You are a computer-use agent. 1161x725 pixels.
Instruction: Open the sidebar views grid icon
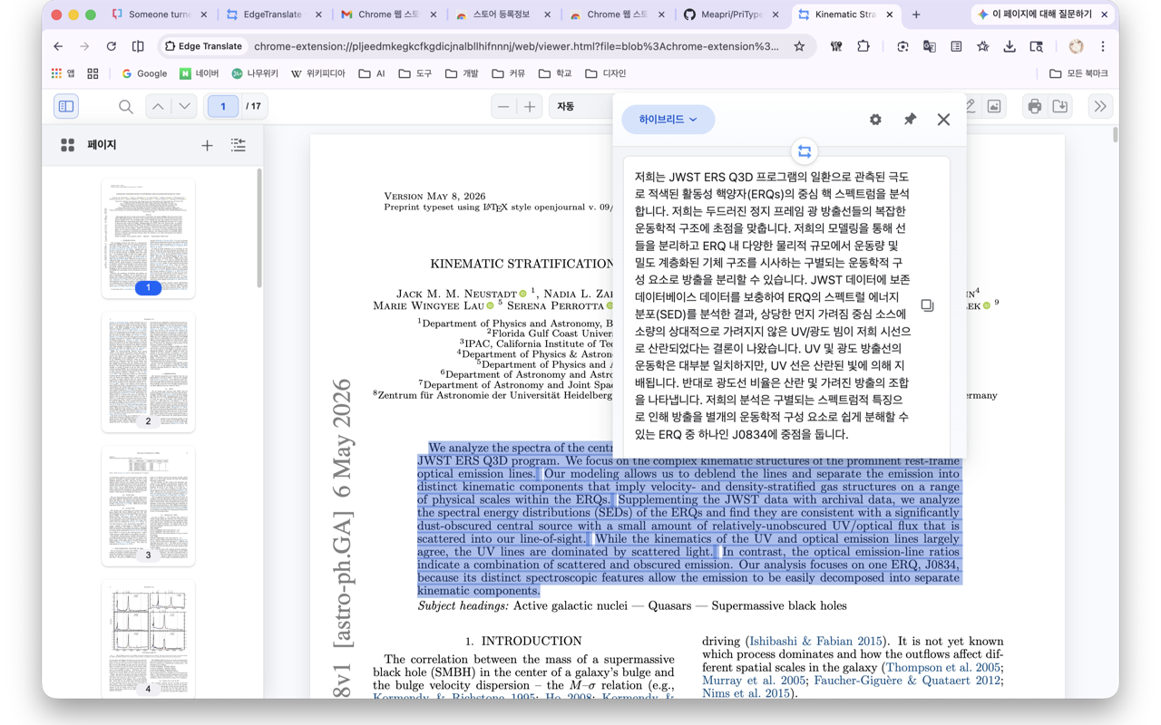[x=67, y=145]
